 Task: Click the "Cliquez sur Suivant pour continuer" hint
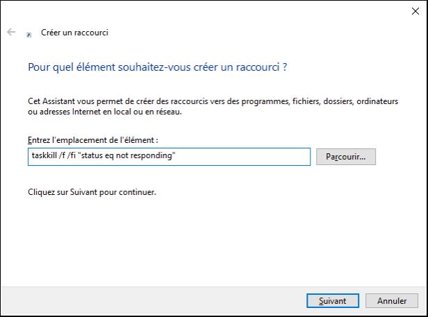click(91, 192)
